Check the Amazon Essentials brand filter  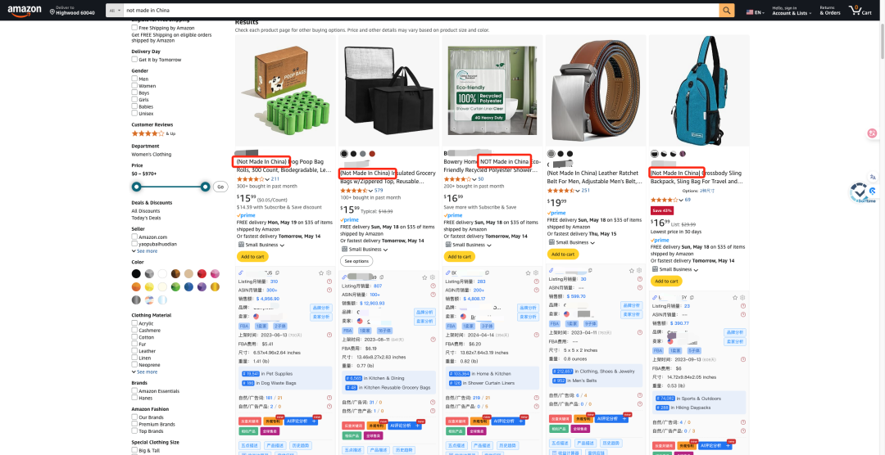coord(134,390)
